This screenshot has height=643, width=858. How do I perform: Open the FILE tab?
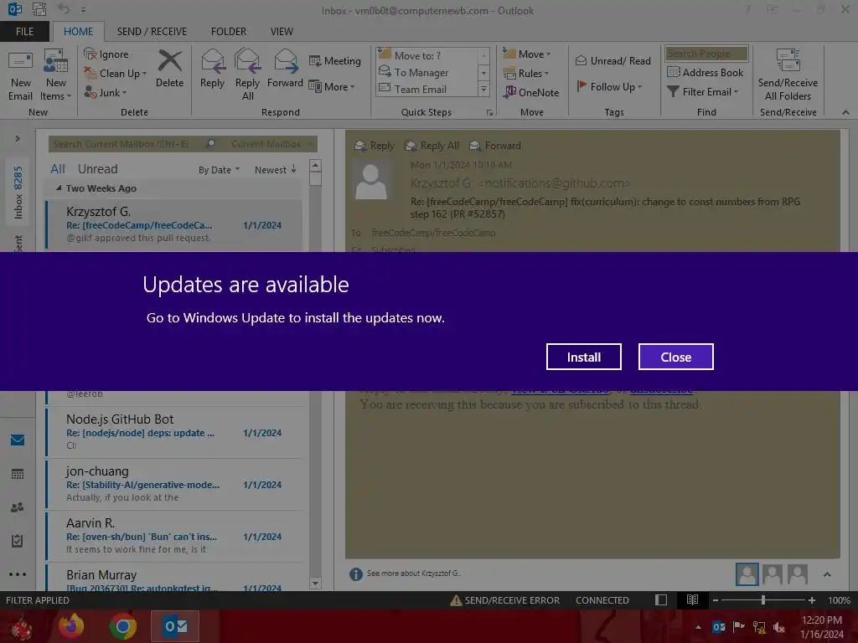(24, 32)
